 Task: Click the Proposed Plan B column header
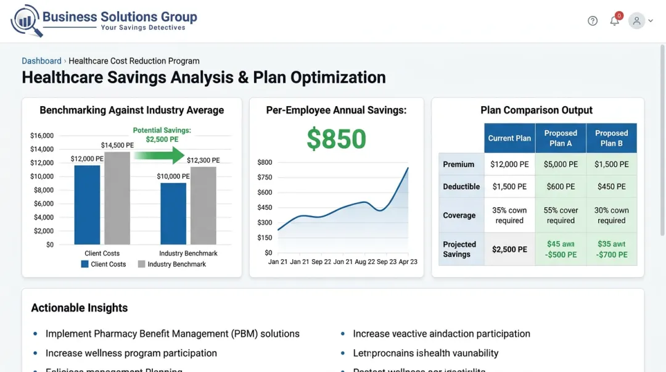click(x=611, y=138)
